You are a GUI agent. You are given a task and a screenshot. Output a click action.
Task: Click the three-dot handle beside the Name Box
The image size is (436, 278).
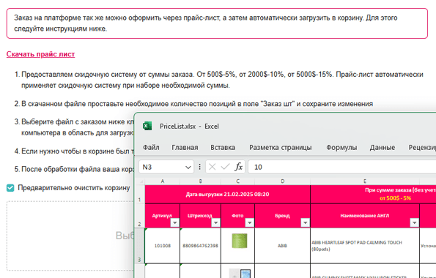pyautogui.click(x=199, y=167)
